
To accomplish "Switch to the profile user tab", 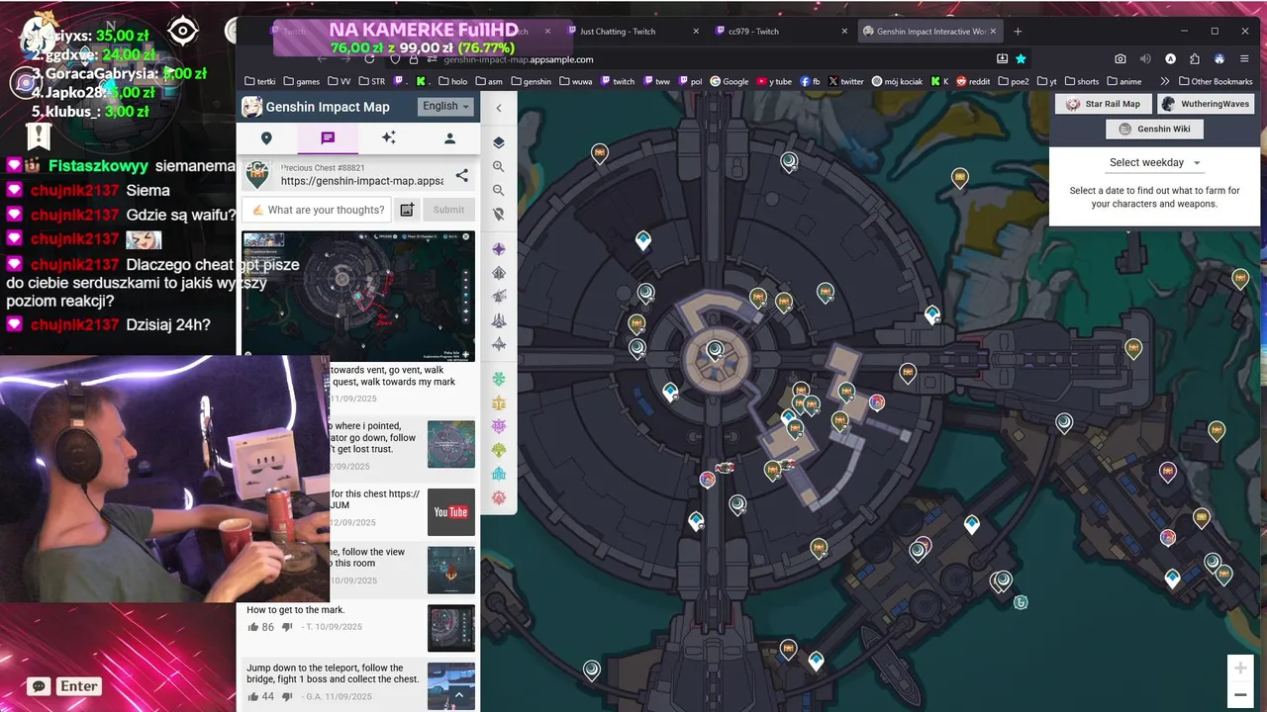I will tap(449, 138).
